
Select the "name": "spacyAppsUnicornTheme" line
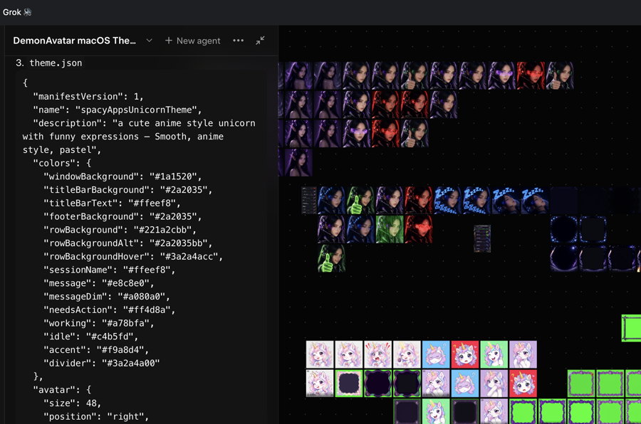tap(118, 110)
